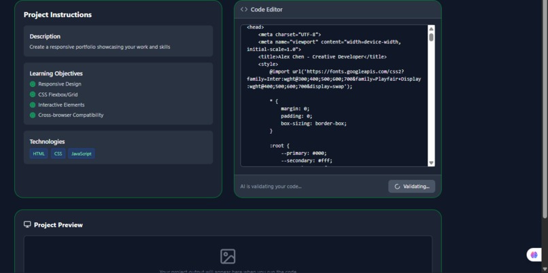Select the HTML technology tag
548x273 pixels.
(39, 153)
